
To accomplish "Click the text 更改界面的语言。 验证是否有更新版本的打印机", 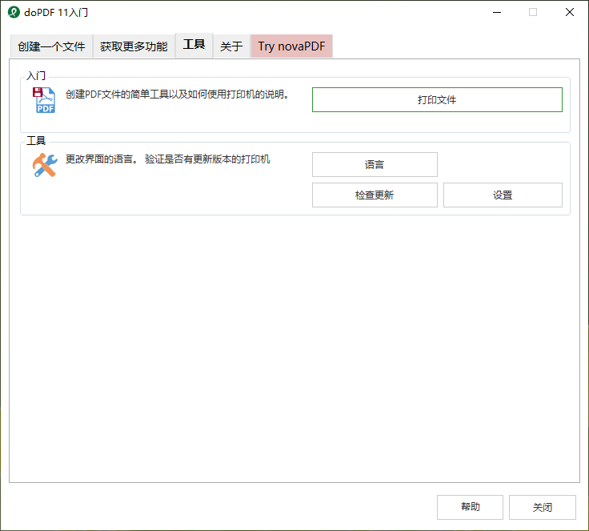I will click(x=167, y=159).
